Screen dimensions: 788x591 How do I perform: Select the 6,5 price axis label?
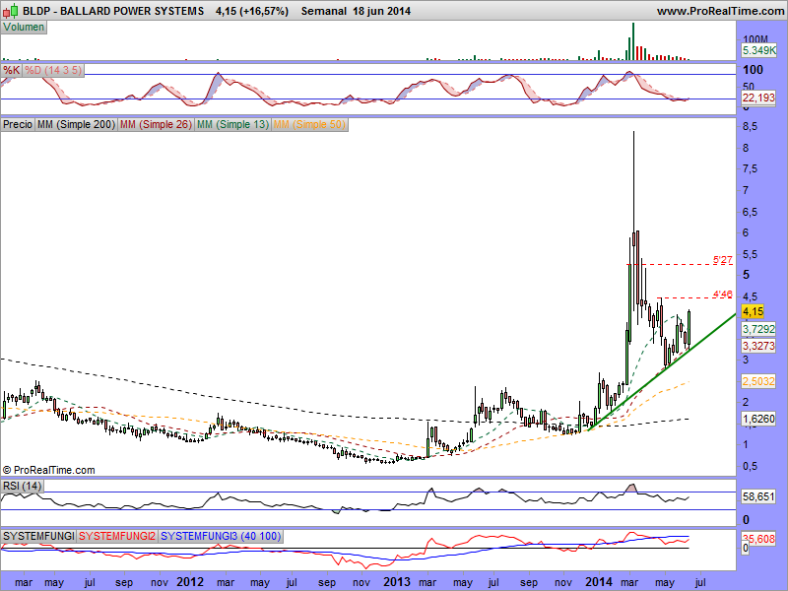tap(750, 212)
